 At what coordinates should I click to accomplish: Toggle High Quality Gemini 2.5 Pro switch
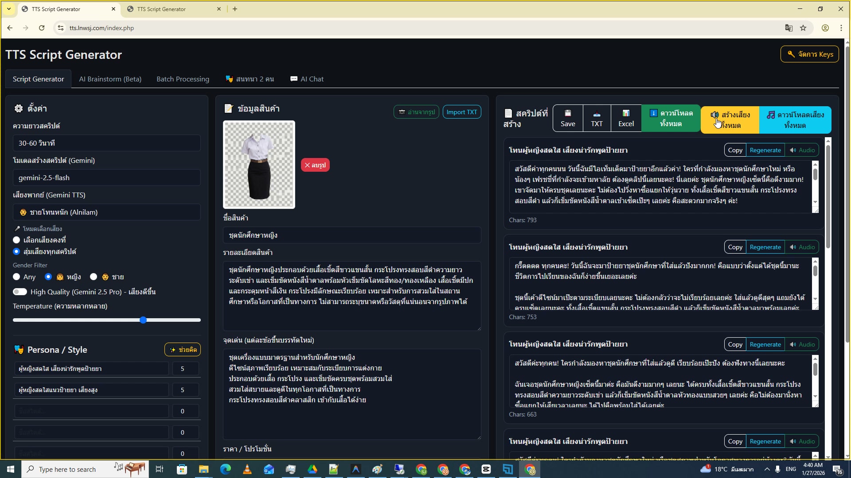[20, 292]
